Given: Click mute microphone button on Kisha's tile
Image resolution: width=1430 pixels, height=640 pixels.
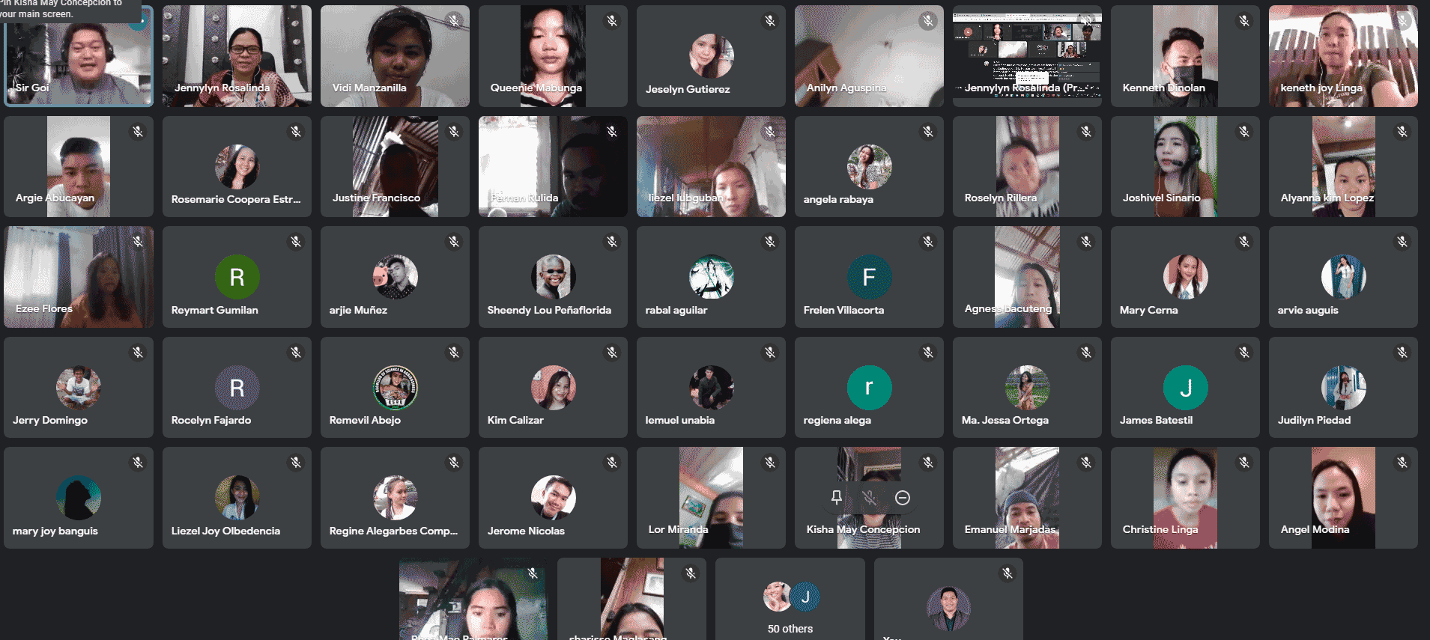Looking at the screenshot, I should pyautogui.click(x=869, y=498).
